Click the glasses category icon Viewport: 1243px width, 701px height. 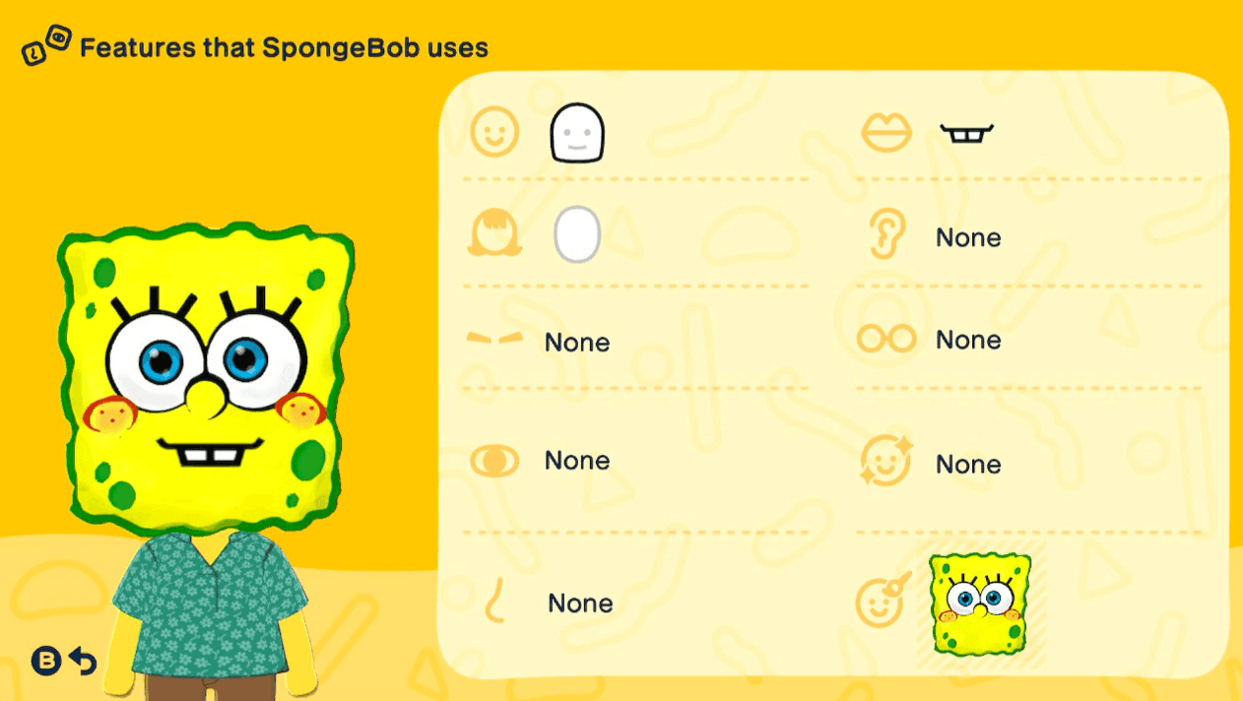click(x=885, y=340)
